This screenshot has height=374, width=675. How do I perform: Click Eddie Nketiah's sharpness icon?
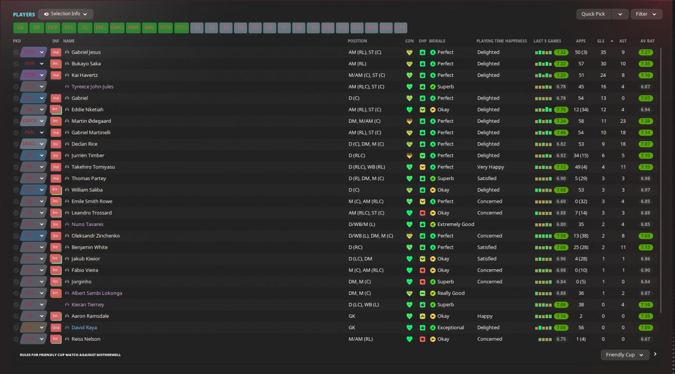(x=422, y=110)
